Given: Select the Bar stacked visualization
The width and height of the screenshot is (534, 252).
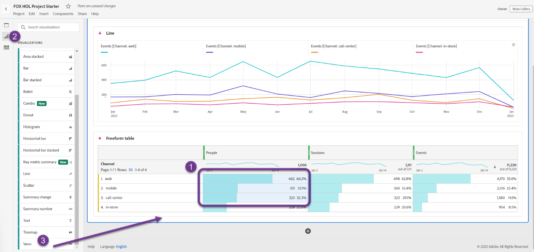Looking at the screenshot, I should 46,80.
